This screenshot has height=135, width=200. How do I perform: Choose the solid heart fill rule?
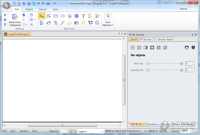pos(193,48)
